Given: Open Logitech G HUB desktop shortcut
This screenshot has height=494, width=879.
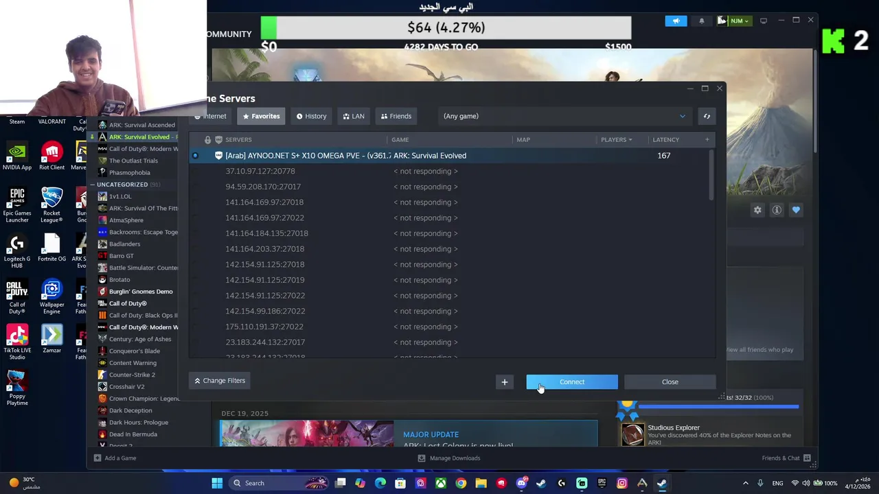Looking at the screenshot, I should (17, 250).
